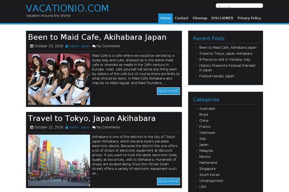The height and width of the screenshot is (192, 289).
Task: Select the Netherland category
Action: (208, 163)
